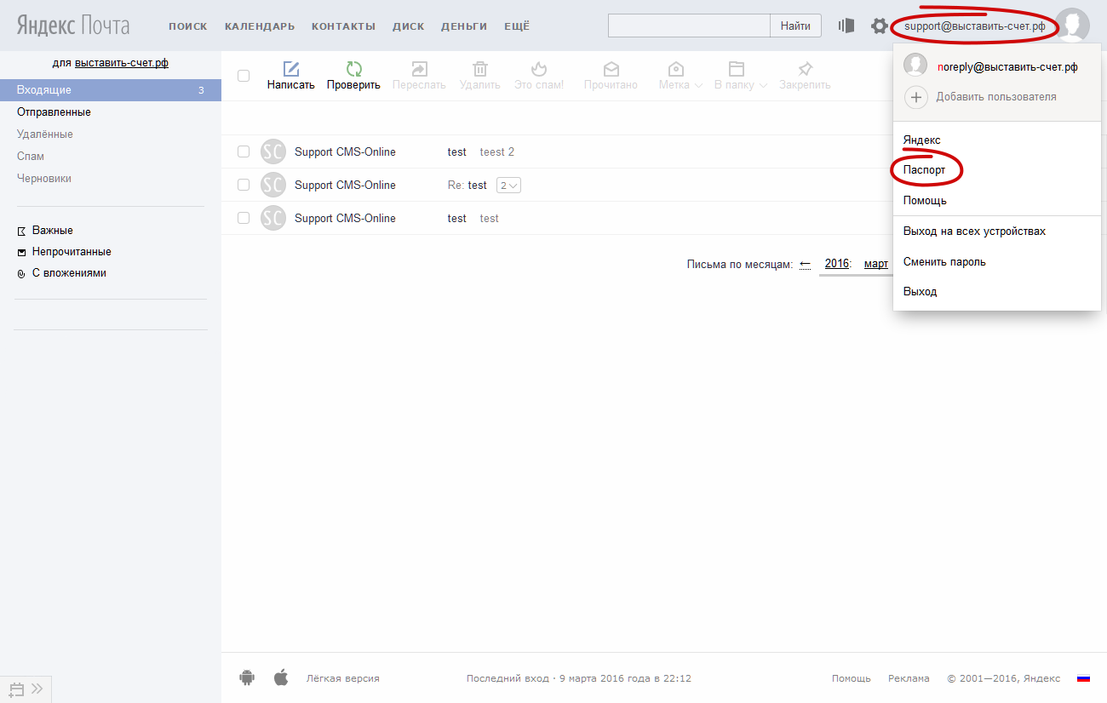Click the plus icon to add a user

click(915, 97)
